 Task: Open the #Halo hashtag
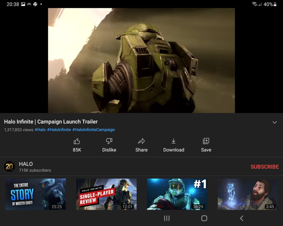click(40, 130)
